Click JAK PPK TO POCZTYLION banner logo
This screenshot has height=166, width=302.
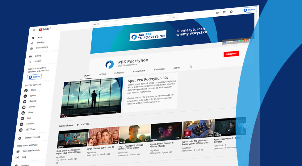tap(148, 36)
